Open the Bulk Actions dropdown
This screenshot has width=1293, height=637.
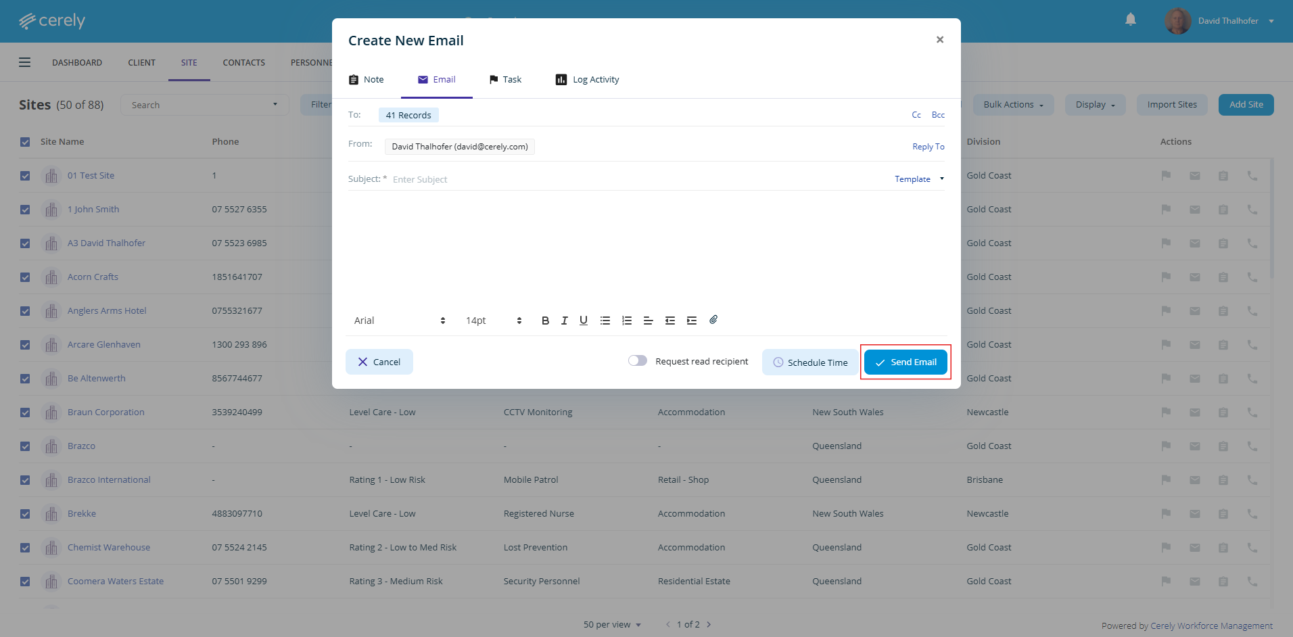click(x=1014, y=105)
